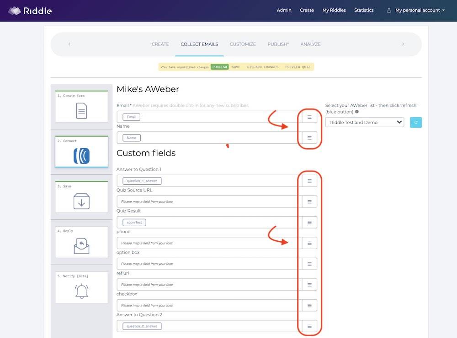Click the Name field mapping box
Viewport: 457px width, 338px height.
coord(209,138)
